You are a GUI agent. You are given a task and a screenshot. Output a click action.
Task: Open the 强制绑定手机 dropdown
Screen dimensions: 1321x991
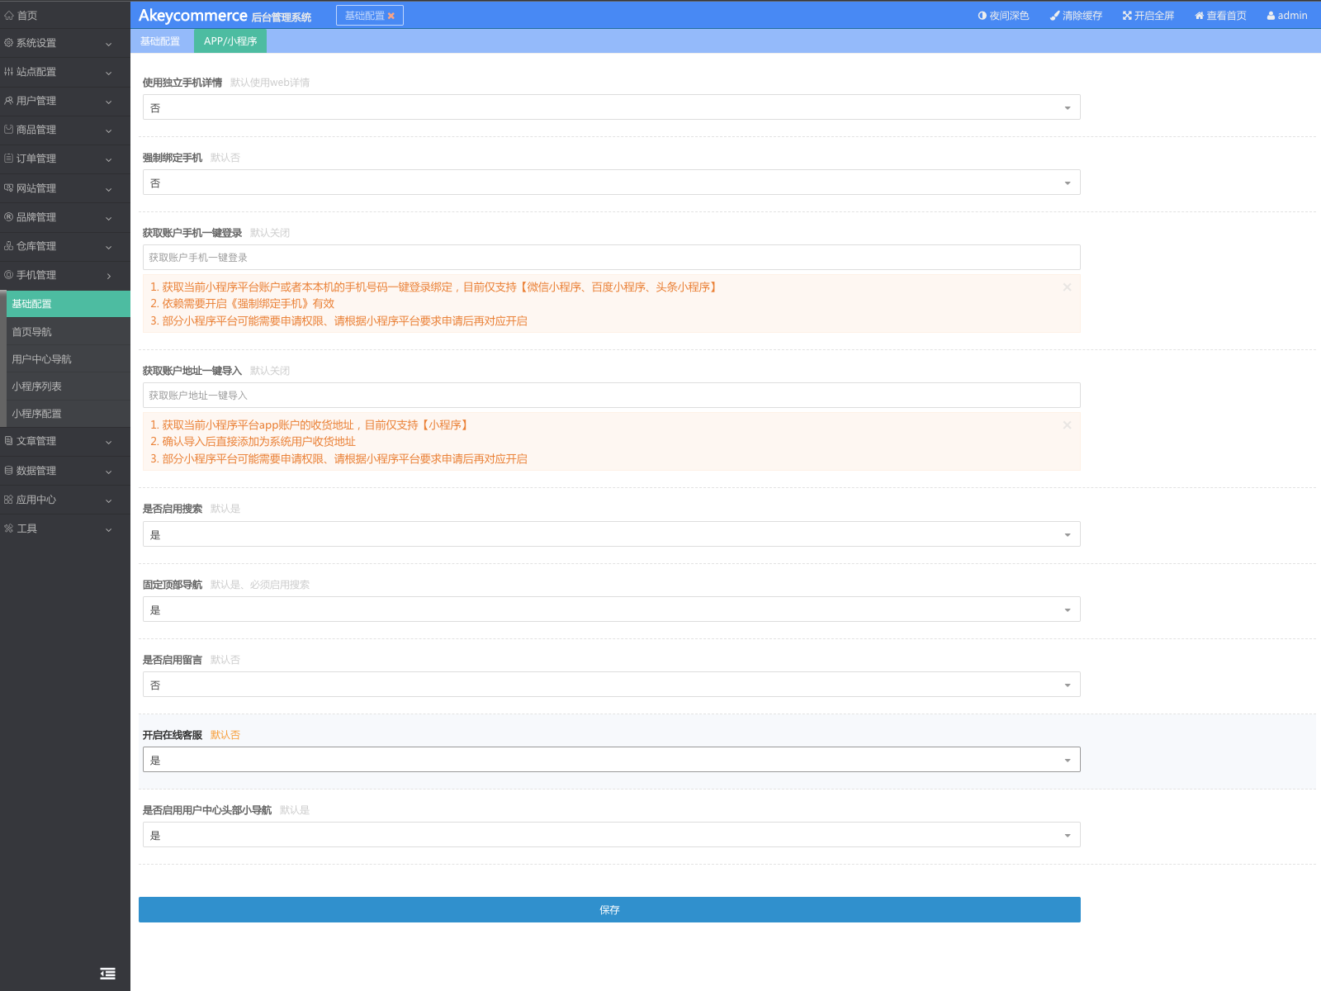[611, 183]
